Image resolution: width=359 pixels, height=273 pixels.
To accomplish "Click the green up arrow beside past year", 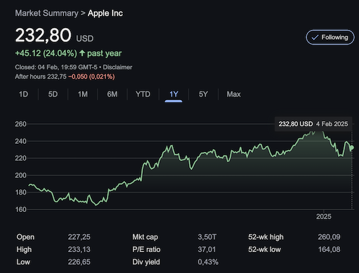I will [82, 53].
